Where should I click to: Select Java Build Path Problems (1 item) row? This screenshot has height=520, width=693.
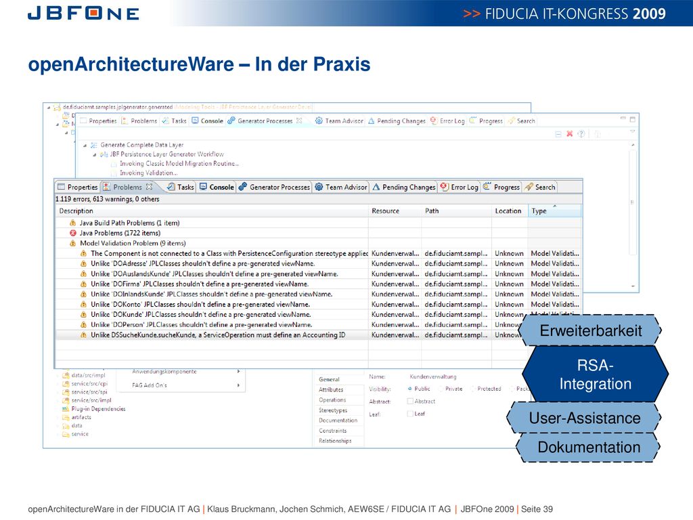(318, 223)
